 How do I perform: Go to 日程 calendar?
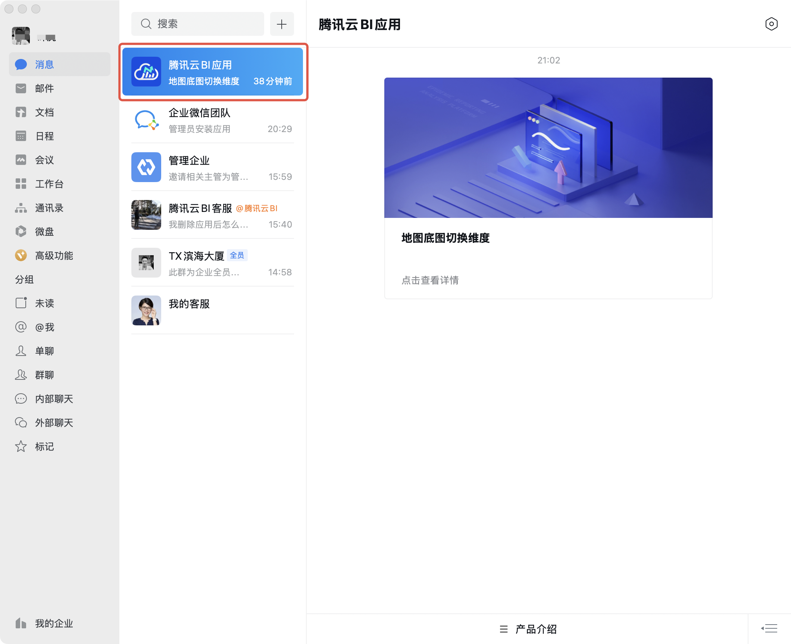44,136
